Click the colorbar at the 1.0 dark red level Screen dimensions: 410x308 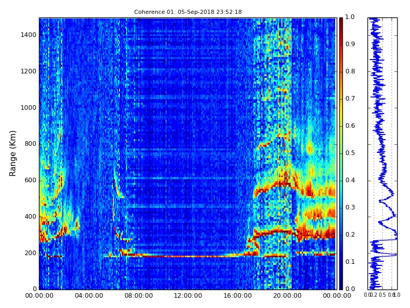click(341, 19)
